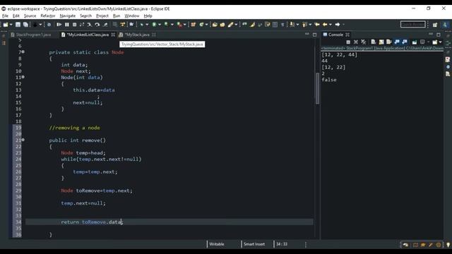This screenshot has width=452, height=254.
Task: Click the Previous Annotation icon
Action: (x=304, y=25)
